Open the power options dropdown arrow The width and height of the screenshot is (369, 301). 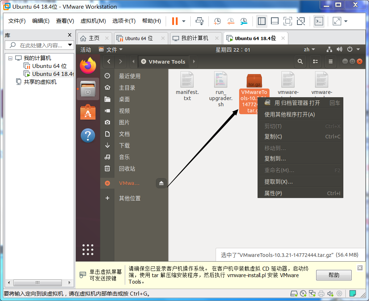point(184,21)
